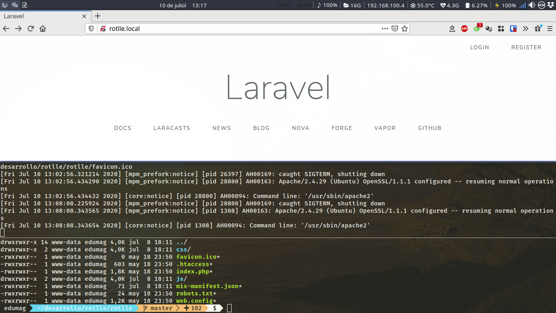Click the css/ directory in the listing
The height and width of the screenshot is (313, 556).
coord(184,249)
